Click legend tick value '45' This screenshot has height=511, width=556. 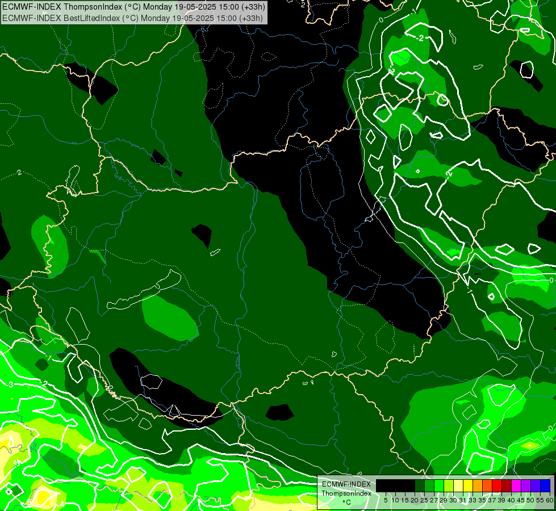pyautogui.click(x=521, y=500)
